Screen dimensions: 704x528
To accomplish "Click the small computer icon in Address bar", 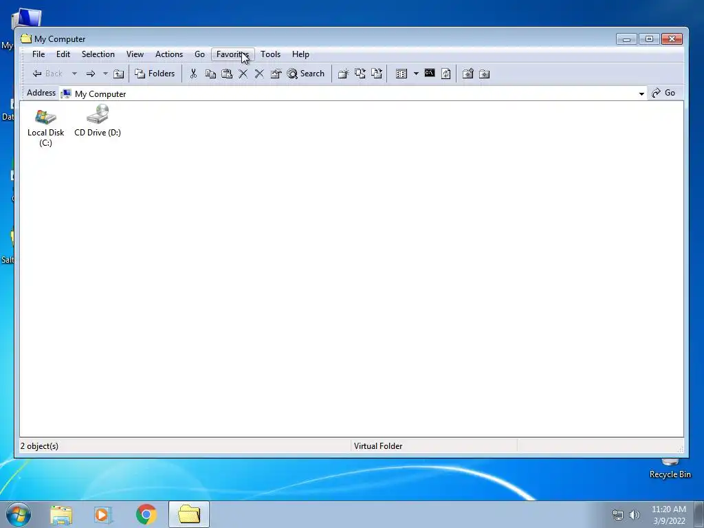I will pos(66,93).
